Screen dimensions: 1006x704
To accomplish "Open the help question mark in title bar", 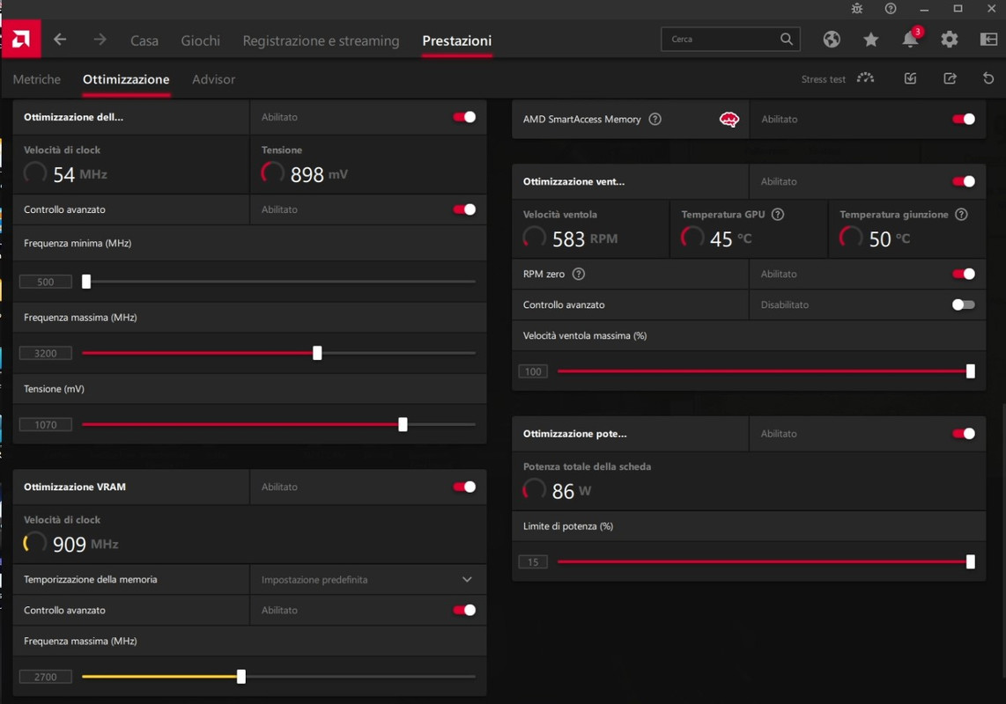I will point(891,9).
